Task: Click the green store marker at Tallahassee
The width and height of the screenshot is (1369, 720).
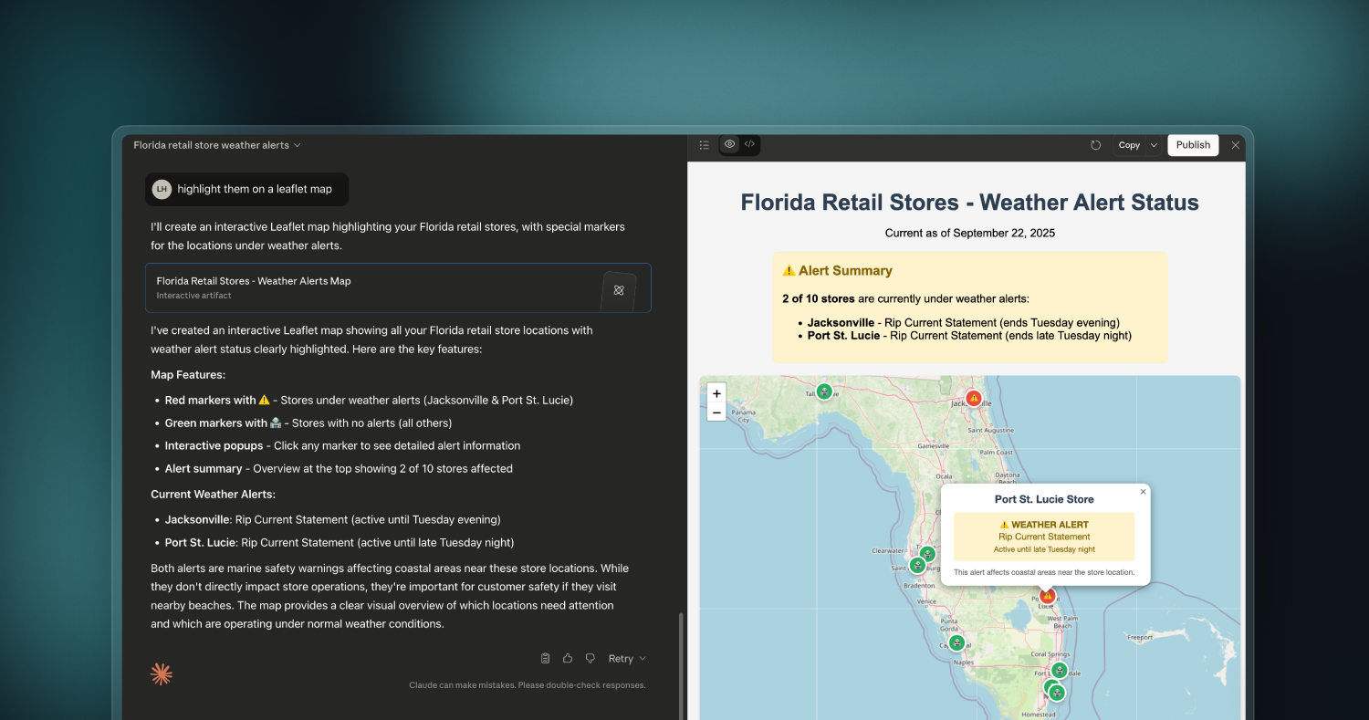Action: pos(824,391)
